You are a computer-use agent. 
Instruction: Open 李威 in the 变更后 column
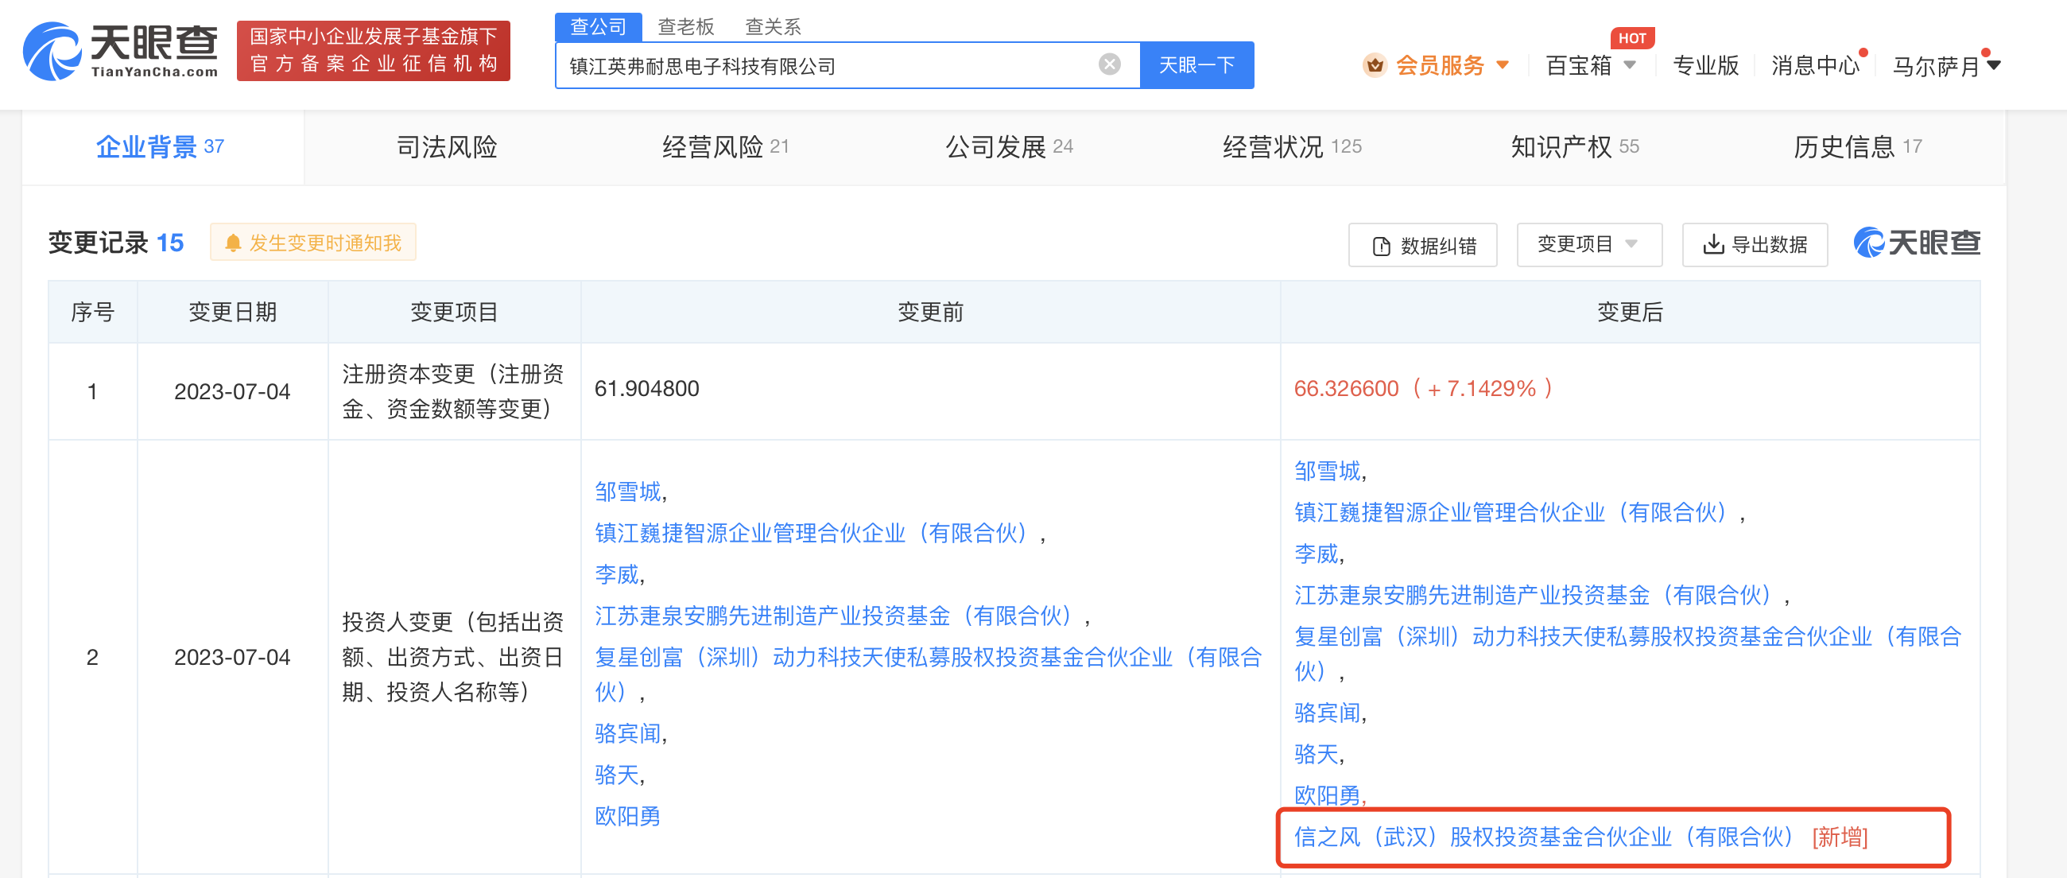point(1316,554)
